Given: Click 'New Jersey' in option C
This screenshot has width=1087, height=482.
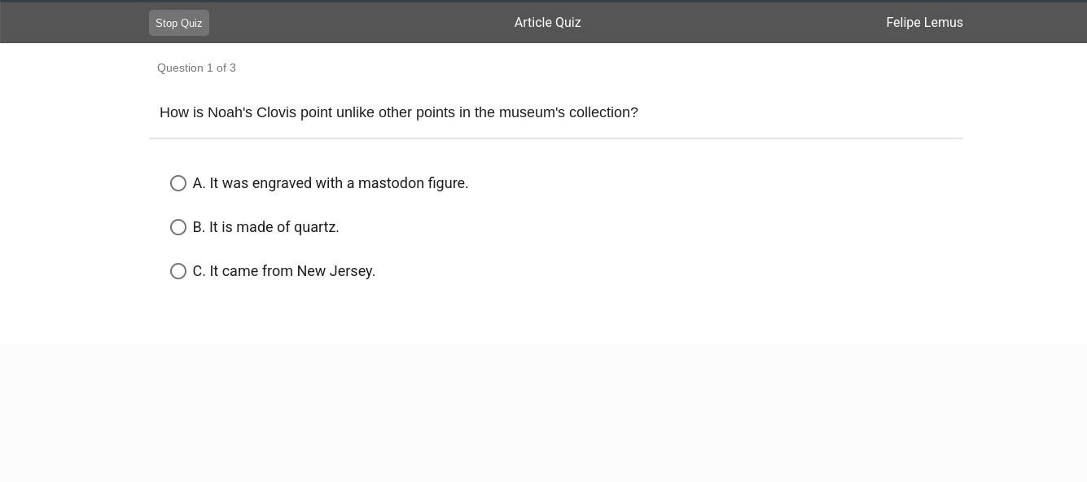Looking at the screenshot, I should tap(335, 271).
